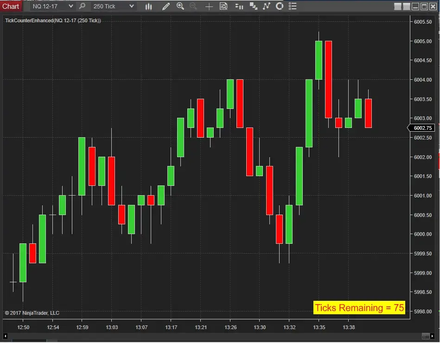Select the TickCounterEnhanced indicator label

pos(53,20)
